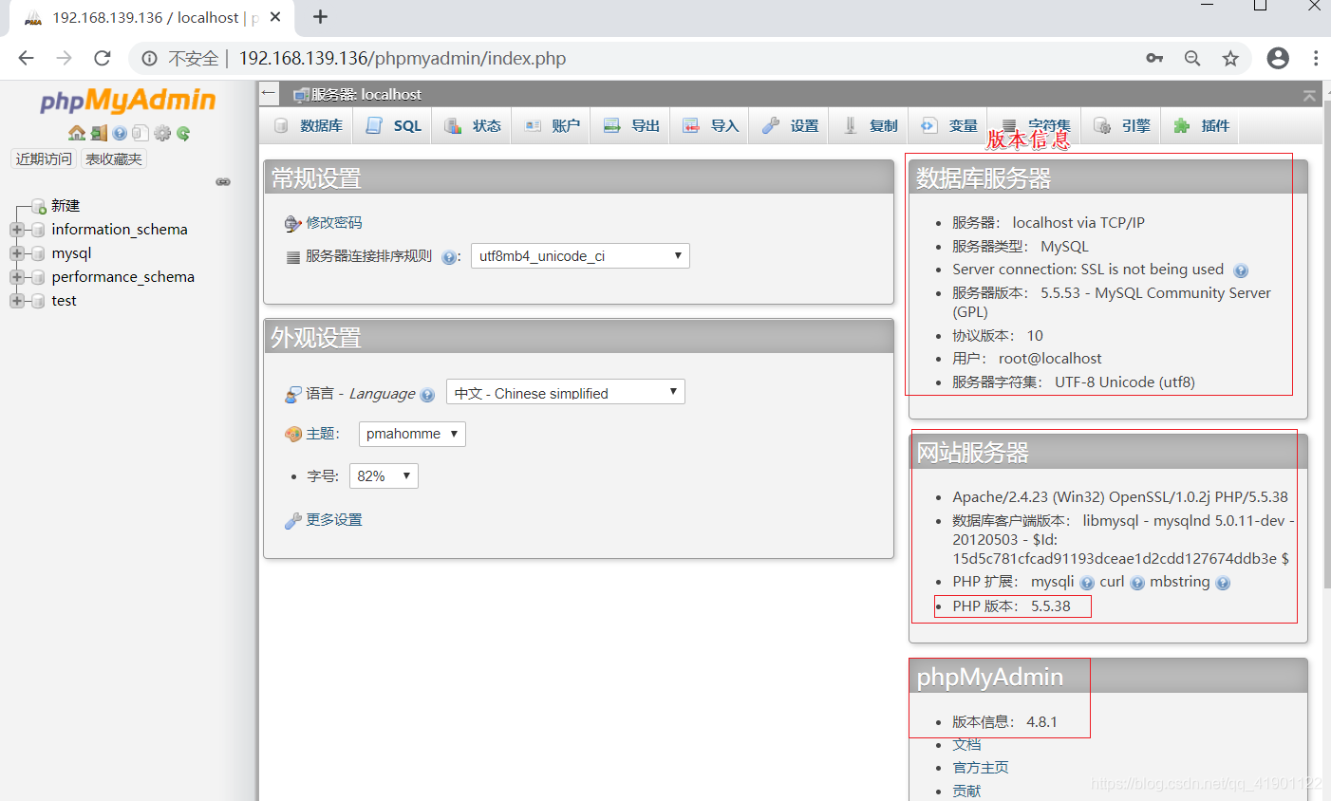1331x801 pixels.
Task: Open the 导出 tab
Action: click(631, 125)
